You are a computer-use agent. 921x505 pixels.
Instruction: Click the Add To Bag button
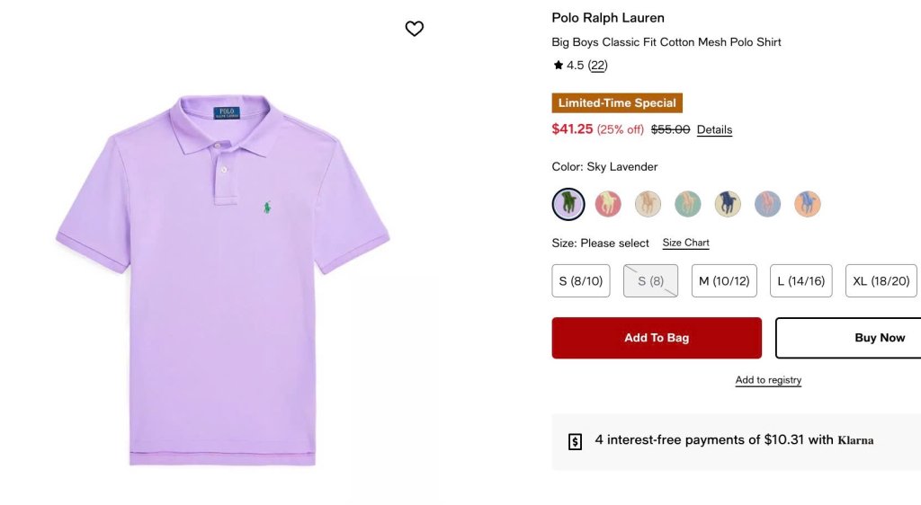point(657,338)
